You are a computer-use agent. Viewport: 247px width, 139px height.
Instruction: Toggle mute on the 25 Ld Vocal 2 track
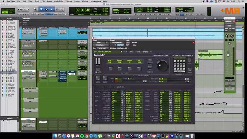(33, 63)
